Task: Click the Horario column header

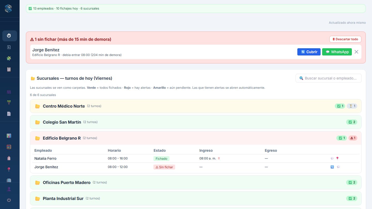Action: [x=114, y=150]
